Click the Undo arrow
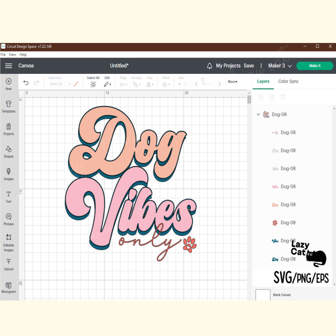This screenshot has height=336, width=336. coord(26,83)
